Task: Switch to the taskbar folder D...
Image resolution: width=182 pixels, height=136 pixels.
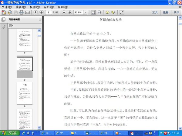Action: pyautogui.click(x=76, y=133)
